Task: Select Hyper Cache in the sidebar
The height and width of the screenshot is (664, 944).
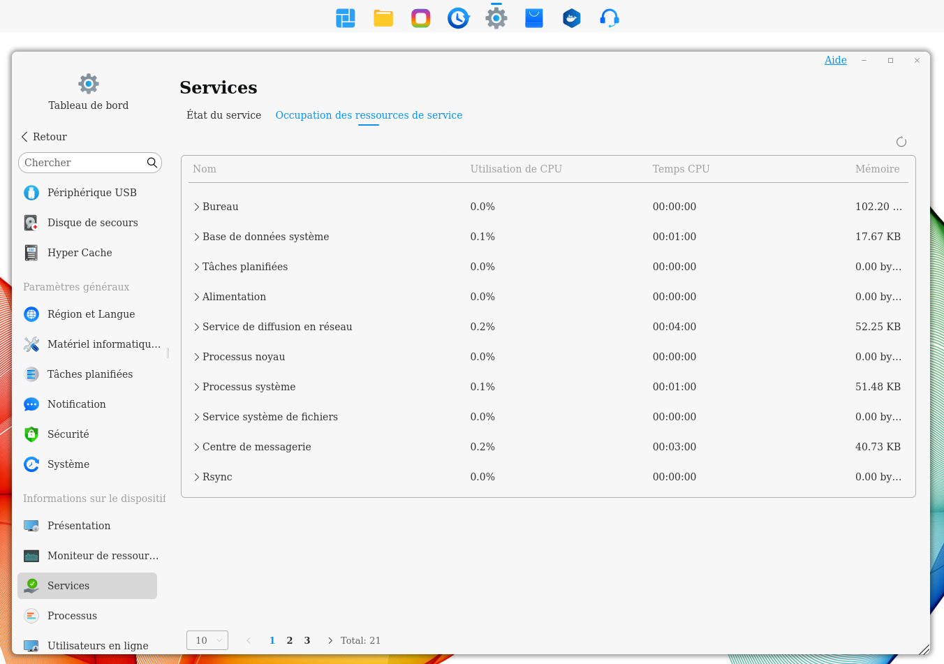Action: [x=80, y=253]
